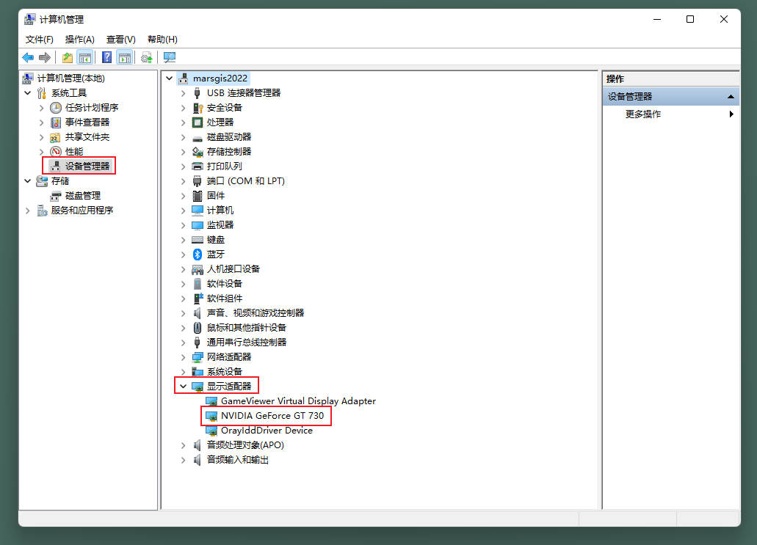Screen dimensions: 757x545
Task: Collapse the 存储 node in left tree
Action: click(28, 180)
